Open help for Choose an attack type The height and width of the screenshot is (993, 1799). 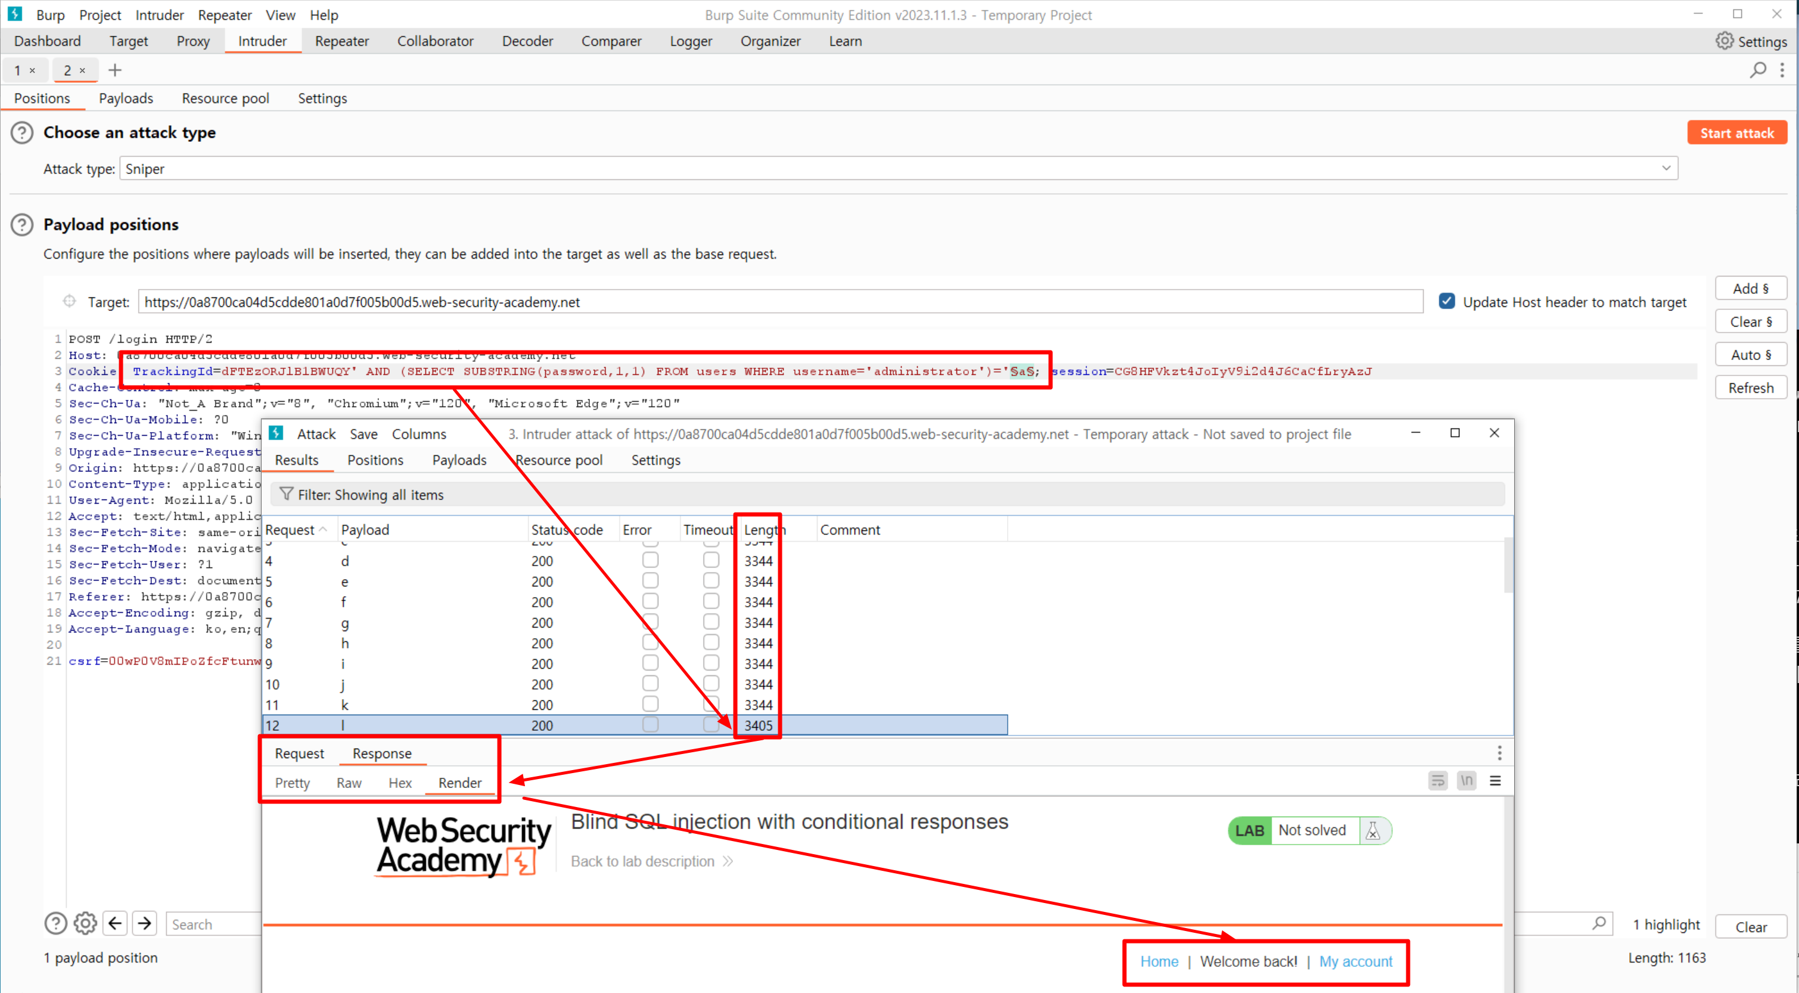[21, 133]
